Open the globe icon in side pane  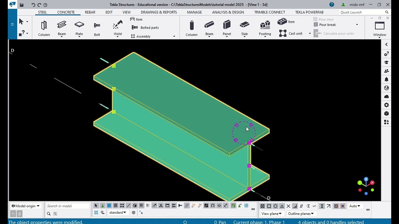387,88
